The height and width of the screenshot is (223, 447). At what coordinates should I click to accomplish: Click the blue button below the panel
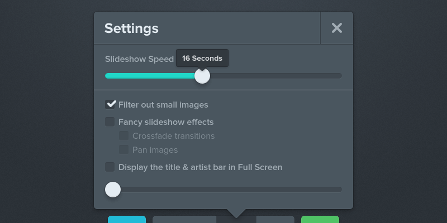pos(127,220)
